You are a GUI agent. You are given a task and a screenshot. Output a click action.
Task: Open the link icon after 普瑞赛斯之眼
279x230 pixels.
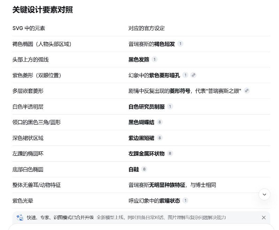coord(247,91)
